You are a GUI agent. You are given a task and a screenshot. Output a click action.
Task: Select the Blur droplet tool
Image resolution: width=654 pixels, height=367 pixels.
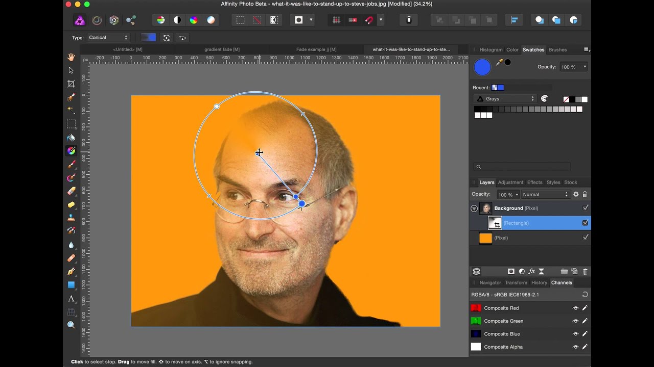click(71, 245)
